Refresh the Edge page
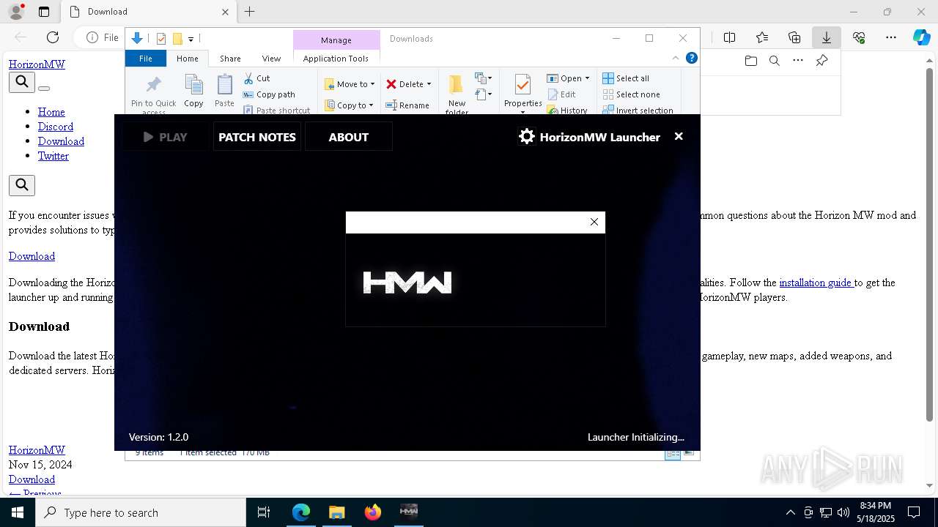 pos(53,37)
